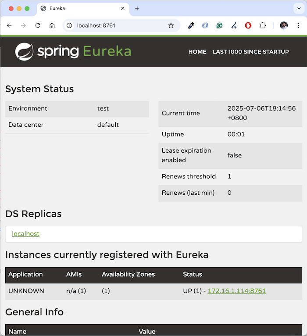Go to the browser home page
This screenshot has height=336, width=307.
[52, 26]
